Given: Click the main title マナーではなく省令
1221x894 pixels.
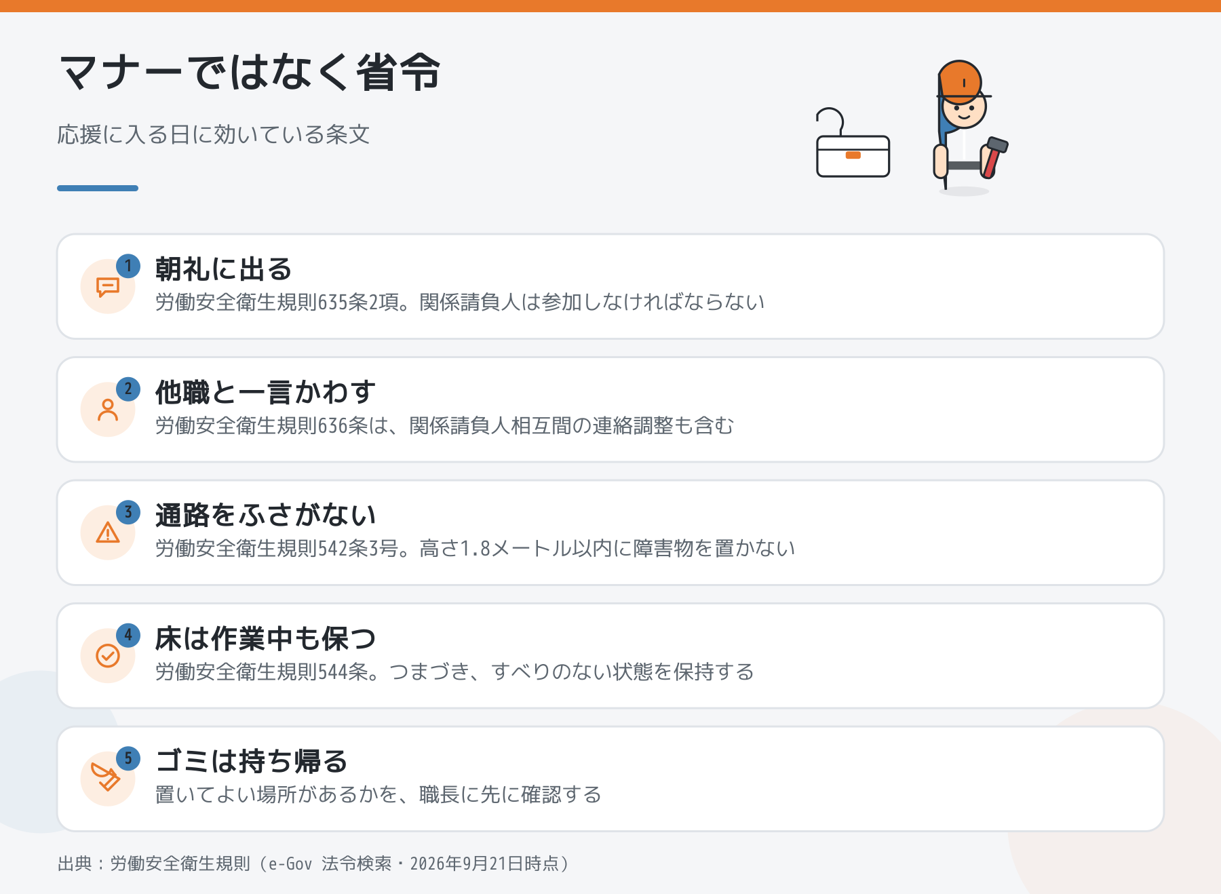Looking at the screenshot, I should [x=250, y=72].
